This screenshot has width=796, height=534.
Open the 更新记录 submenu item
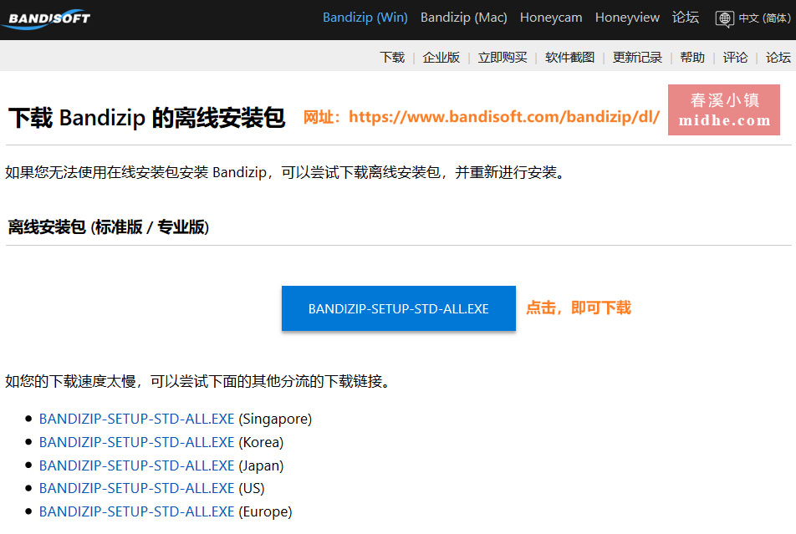[637, 58]
